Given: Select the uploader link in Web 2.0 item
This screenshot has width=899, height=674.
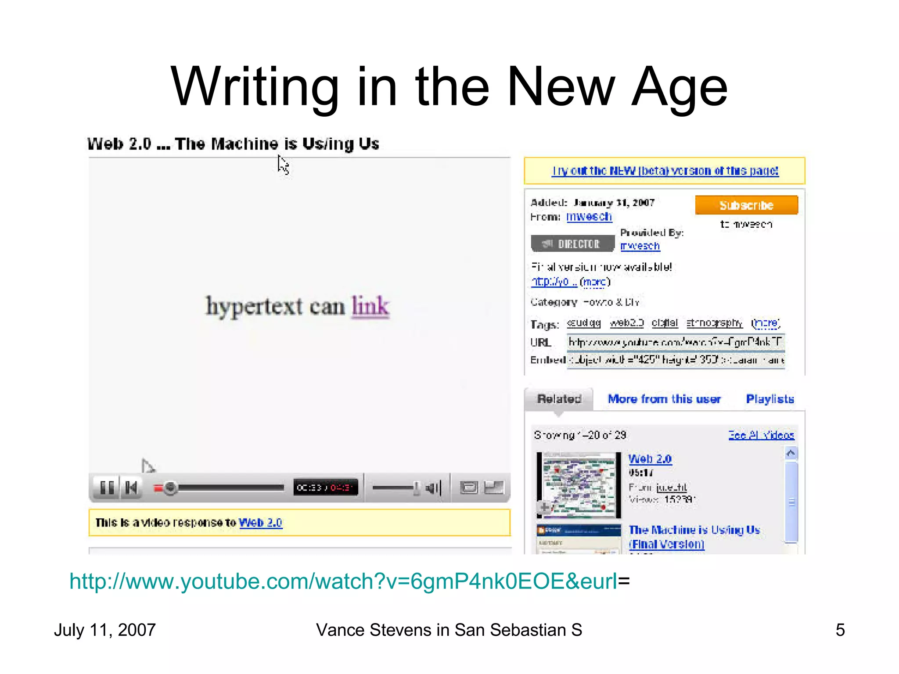Looking at the screenshot, I should (x=672, y=488).
